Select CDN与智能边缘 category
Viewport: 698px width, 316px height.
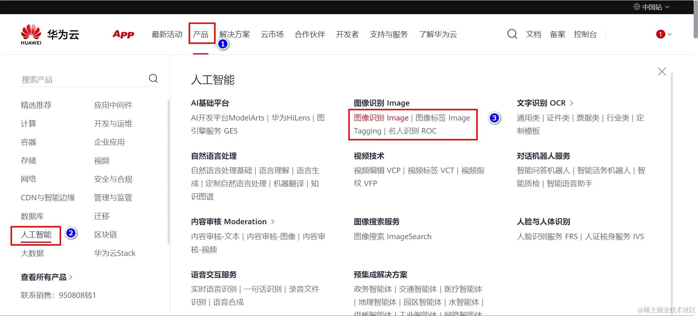[48, 198]
